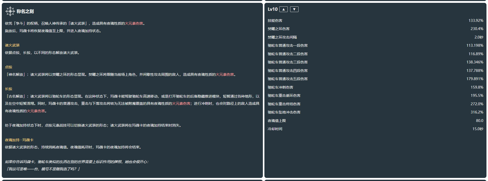
Task: Click 驰轮车普通攻击一段伤害 label
Action: point(288,45)
